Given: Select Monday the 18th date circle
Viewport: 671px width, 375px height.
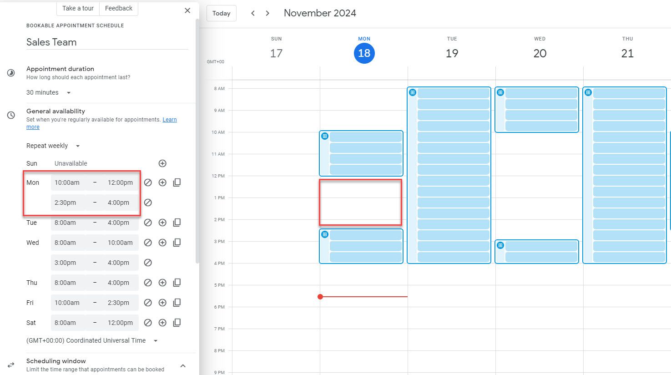Looking at the screenshot, I should 364,53.
